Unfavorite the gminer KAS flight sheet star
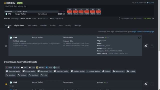The image size is (160, 90). click(6, 84)
